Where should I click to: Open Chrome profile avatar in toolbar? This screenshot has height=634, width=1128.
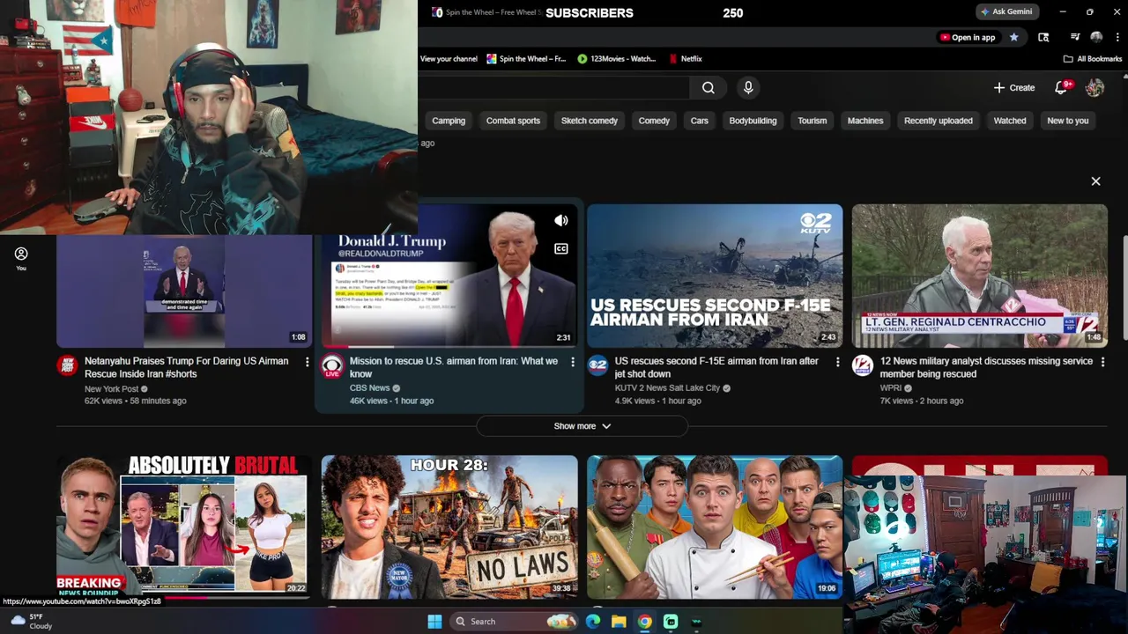(x=1096, y=37)
